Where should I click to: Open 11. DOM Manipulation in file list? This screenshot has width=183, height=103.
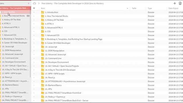(x=55, y=51)
